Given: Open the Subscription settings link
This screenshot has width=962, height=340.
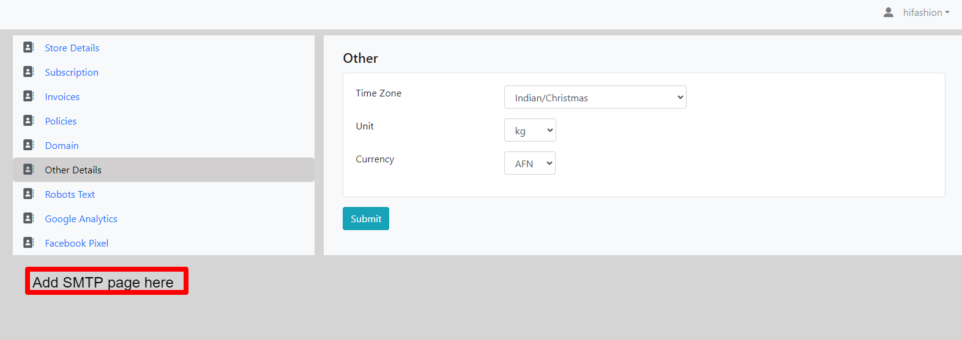Looking at the screenshot, I should (72, 72).
